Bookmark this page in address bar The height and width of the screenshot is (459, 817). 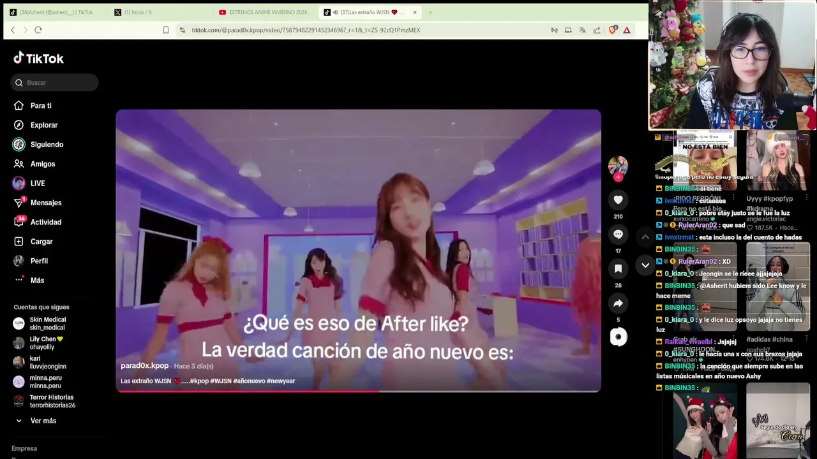point(166,30)
